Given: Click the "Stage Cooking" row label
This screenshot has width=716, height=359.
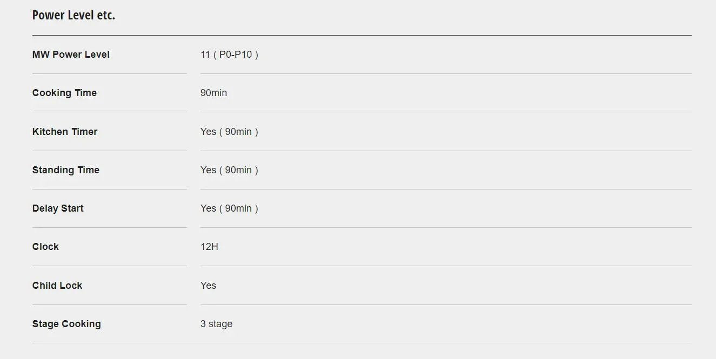Looking at the screenshot, I should point(66,324).
